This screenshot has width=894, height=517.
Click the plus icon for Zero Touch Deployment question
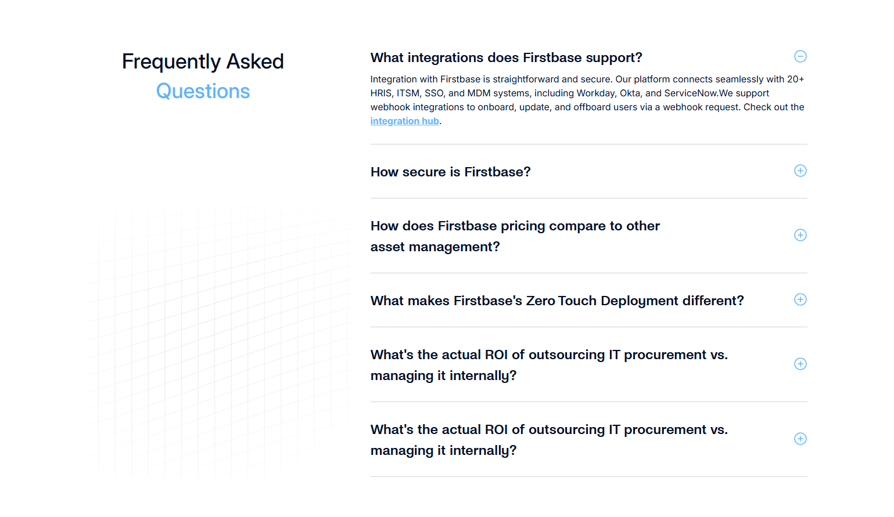click(800, 299)
